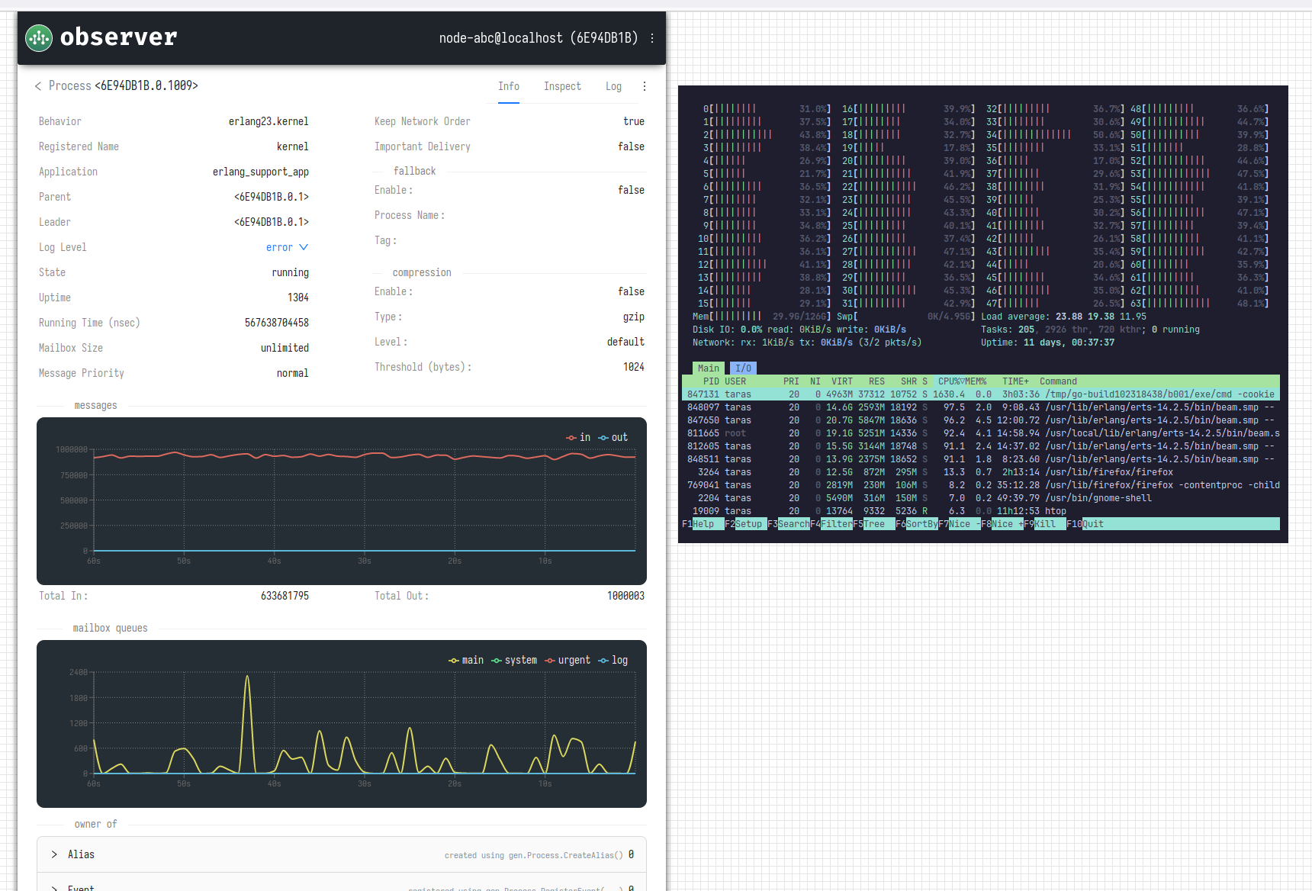Open the Log Level dropdown showing error
1312x891 pixels.
click(x=288, y=247)
